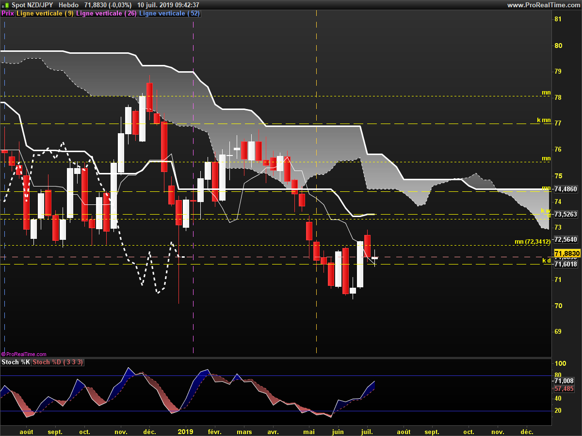Open the Stoch %D ( 3 3 3) label
Screen dimensions: 582x436
(58, 362)
